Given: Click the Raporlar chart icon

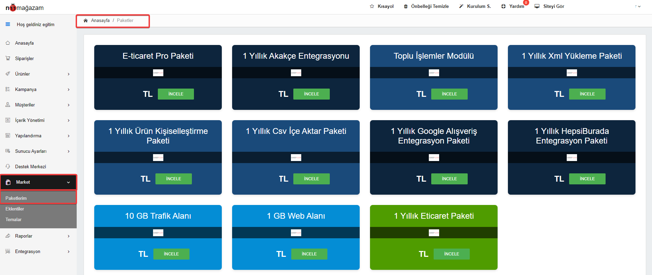Looking at the screenshot, I should (x=8, y=236).
